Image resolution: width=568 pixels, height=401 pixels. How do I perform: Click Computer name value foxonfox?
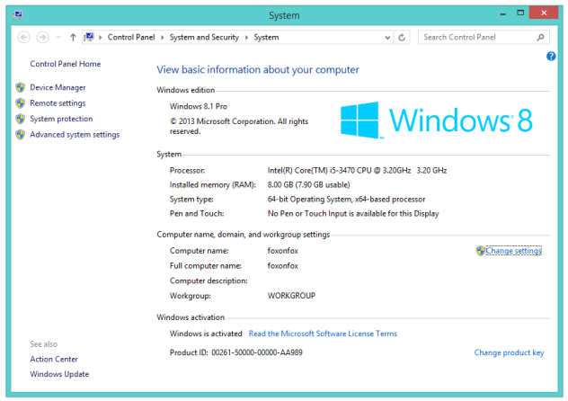pyautogui.click(x=282, y=251)
